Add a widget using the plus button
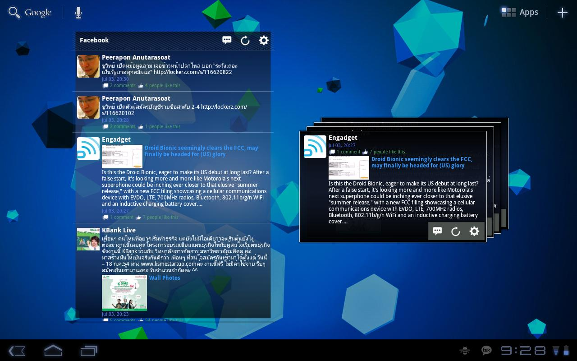 click(x=562, y=12)
